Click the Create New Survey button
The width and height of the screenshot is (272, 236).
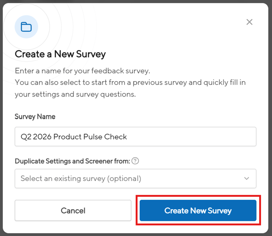tap(198, 210)
